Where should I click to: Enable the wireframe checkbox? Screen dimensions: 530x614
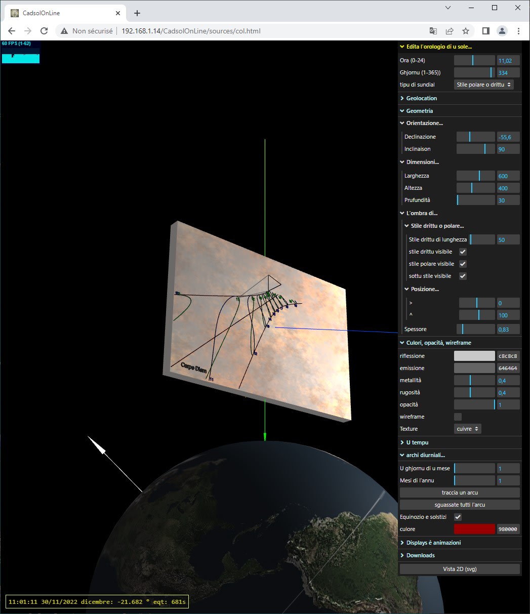click(458, 417)
